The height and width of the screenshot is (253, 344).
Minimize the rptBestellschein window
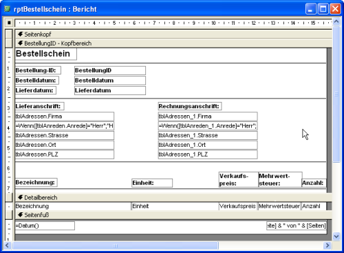coord(311,9)
